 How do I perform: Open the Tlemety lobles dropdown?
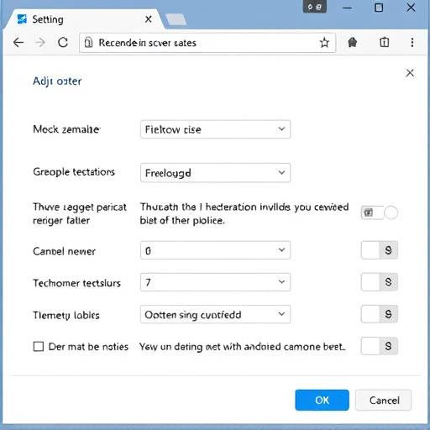coord(215,314)
